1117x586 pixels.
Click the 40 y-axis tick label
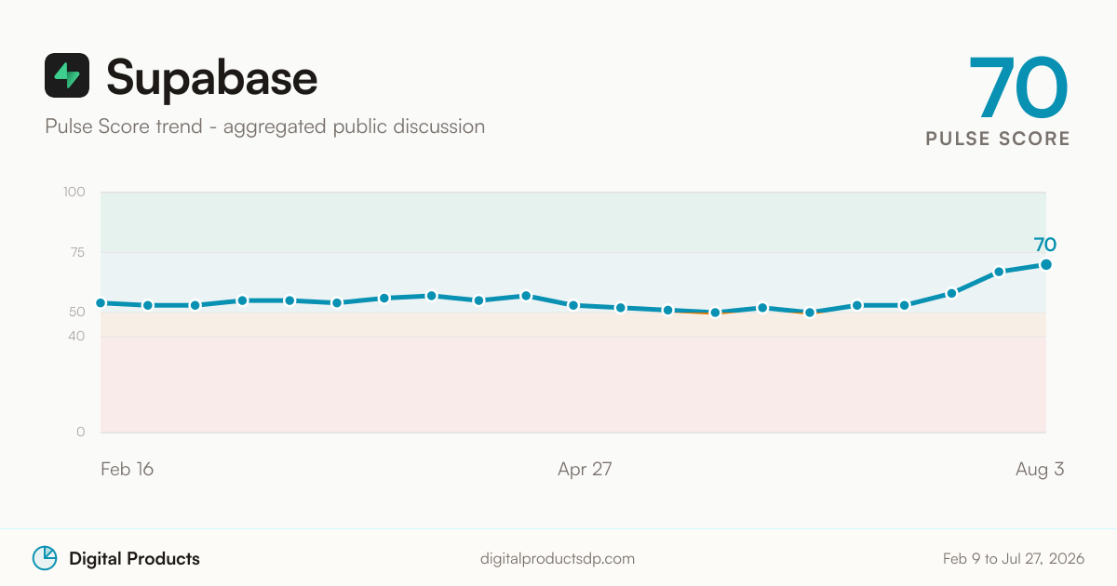tap(76, 336)
